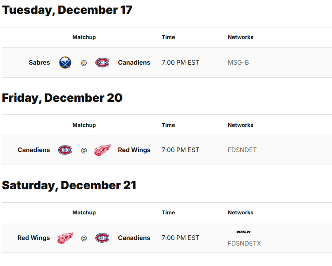Click Canadiens logo in Friday's matchup

65,150
